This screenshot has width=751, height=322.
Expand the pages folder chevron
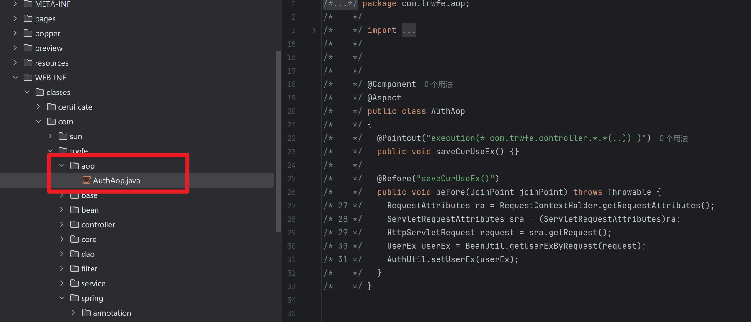click(15, 19)
